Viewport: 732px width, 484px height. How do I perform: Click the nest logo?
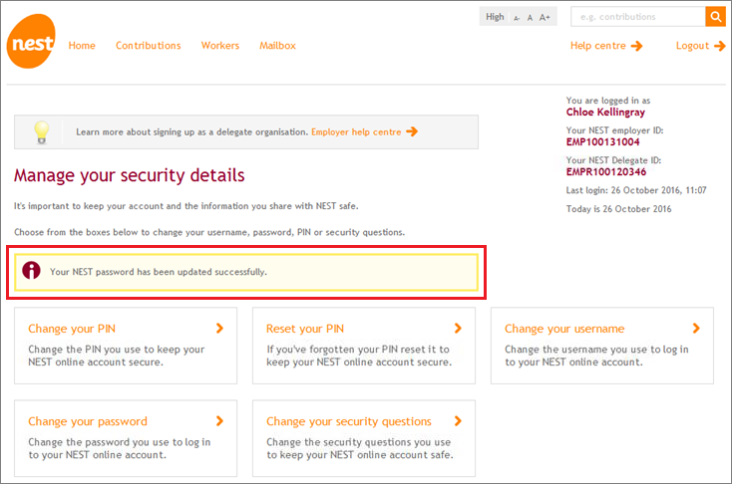tap(31, 41)
